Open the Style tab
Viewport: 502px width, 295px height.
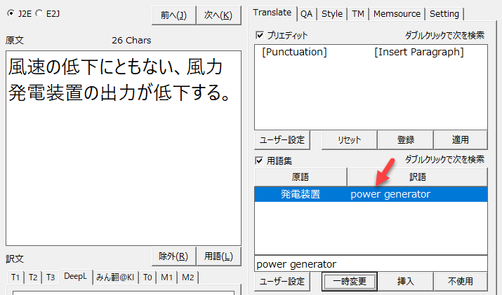click(332, 13)
